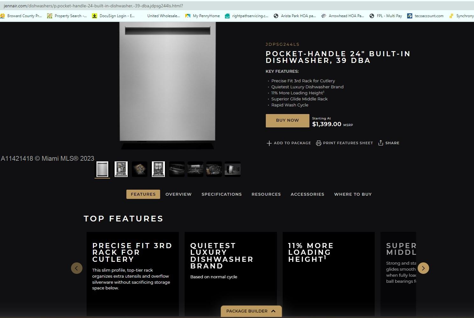Open the Accessories tab

[x=307, y=194]
